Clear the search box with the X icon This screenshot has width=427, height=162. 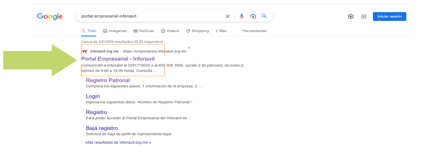click(227, 16)
